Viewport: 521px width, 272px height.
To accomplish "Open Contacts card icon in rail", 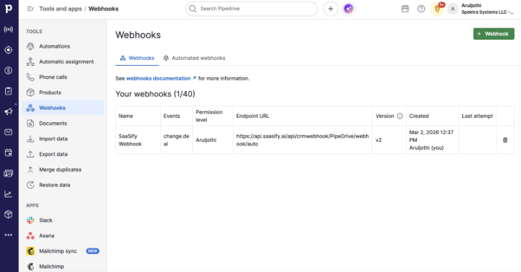I will pyautogui.click(x=9, y=174).
